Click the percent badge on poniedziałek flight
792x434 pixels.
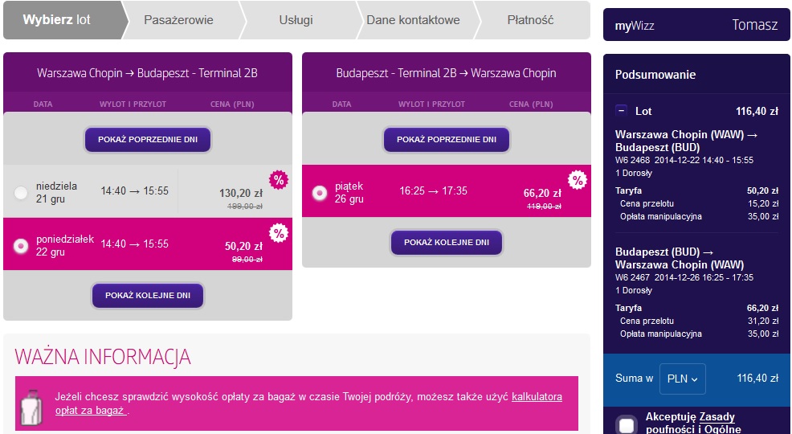tap(279, 233)
